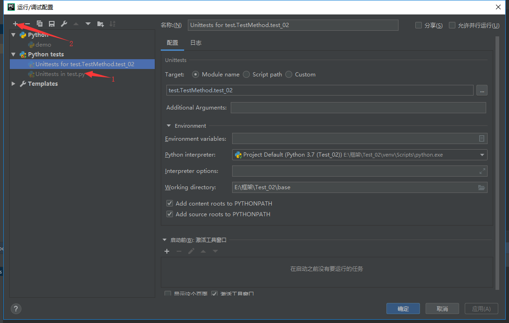Expand the Interpreter options field

click(482, 171)
